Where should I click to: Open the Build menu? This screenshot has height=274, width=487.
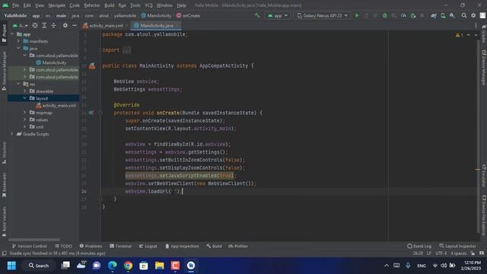[x=110, y=5]
